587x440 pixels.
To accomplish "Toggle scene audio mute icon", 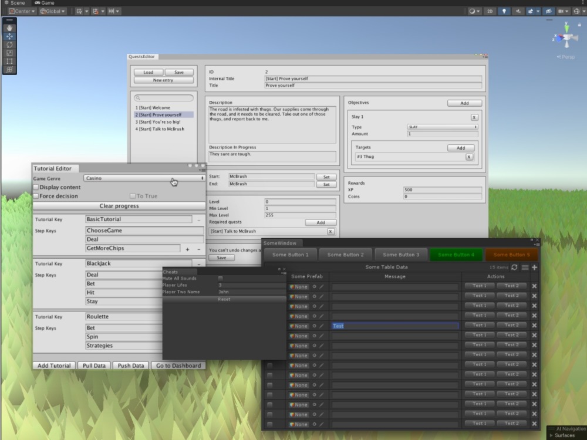I will 518,11.
